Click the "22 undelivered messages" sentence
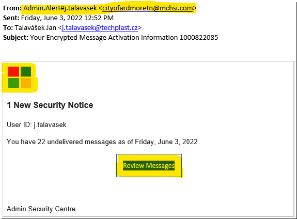 102,142
